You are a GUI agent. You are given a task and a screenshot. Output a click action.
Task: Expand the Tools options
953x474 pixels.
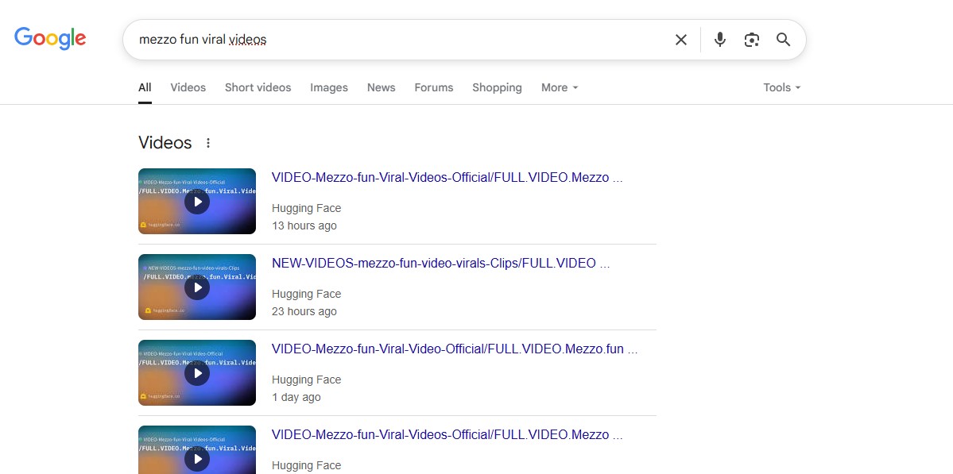[781, 87]
